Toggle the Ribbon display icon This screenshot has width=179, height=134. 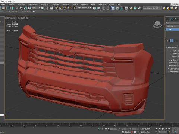pos(113,8)
